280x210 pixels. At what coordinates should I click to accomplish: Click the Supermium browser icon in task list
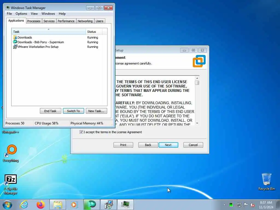pyautogui.click(x=15, y=42)
